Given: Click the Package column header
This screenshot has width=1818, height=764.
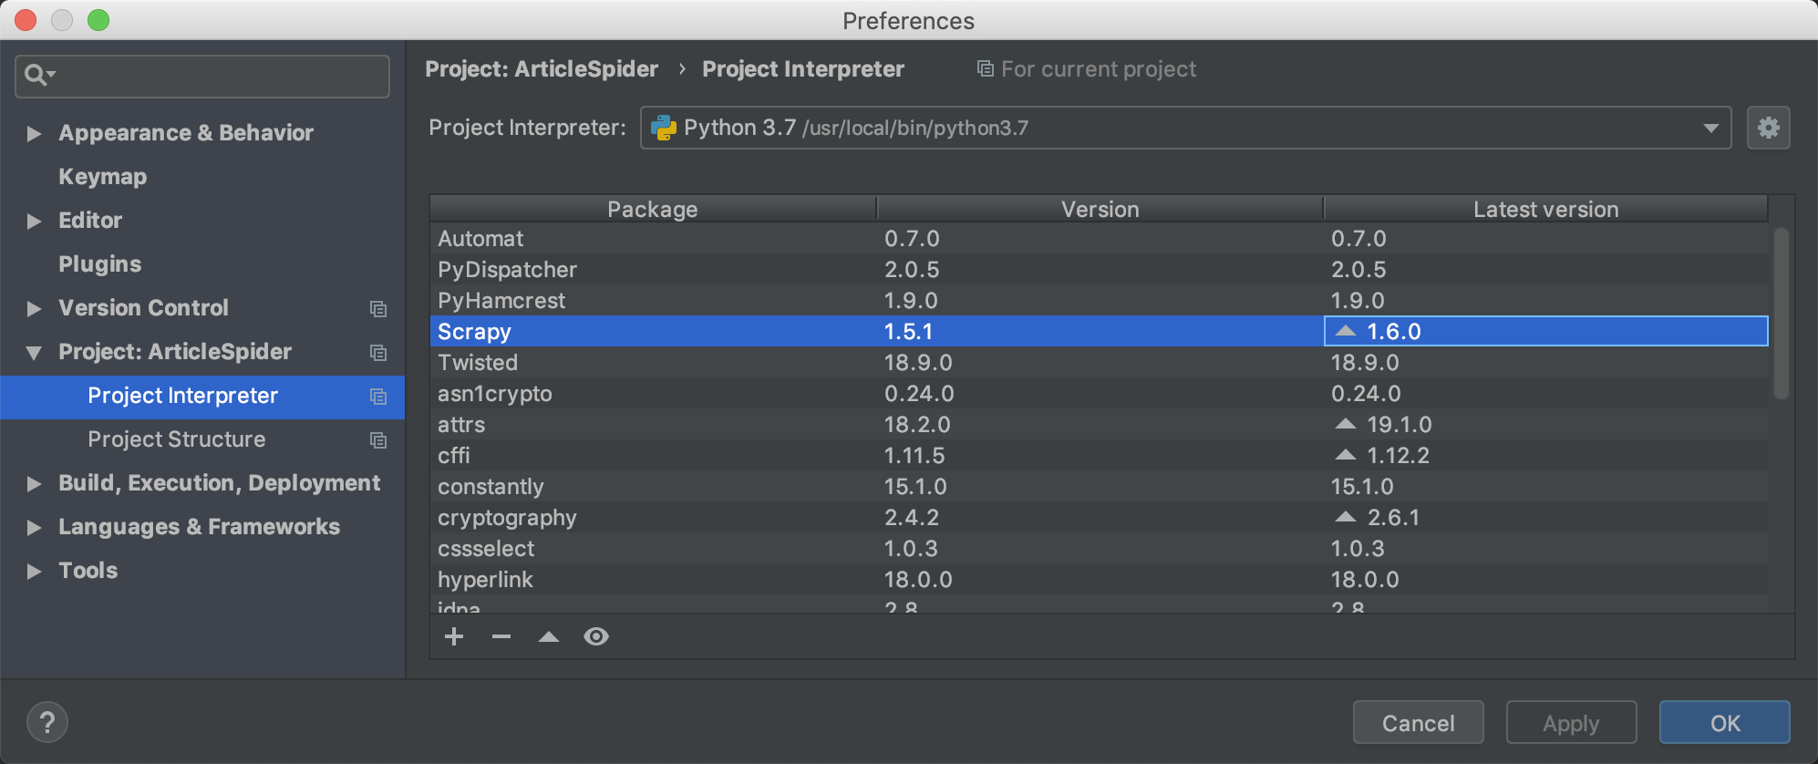Looking at the screenshot, I should click(653, 209).
